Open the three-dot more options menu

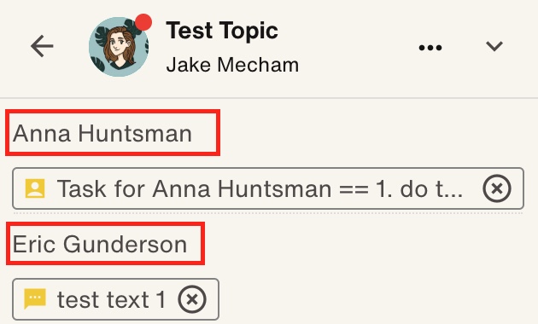(430, 47)
